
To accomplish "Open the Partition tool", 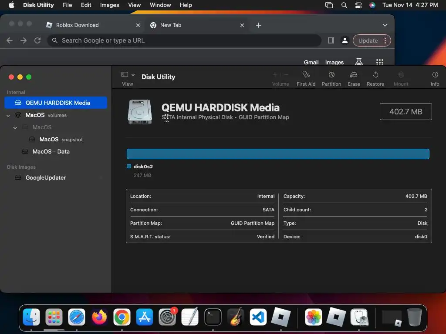I will click(x=331, y=79).
